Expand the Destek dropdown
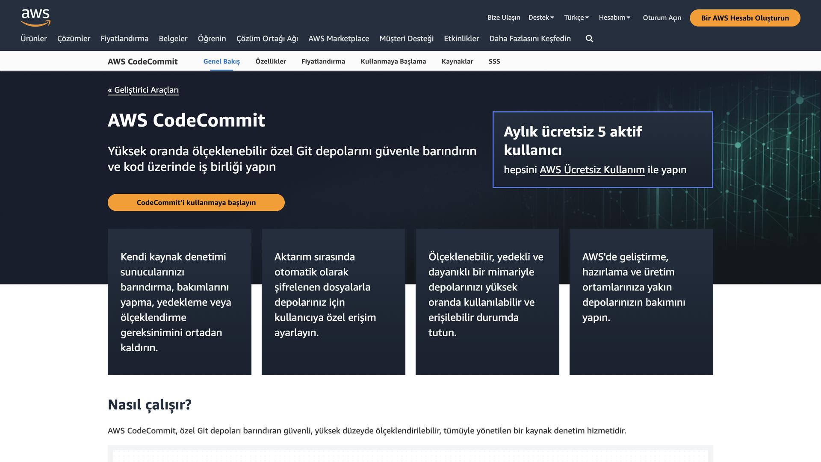Screen dimensions: 821x462 (x=541, y=18)
